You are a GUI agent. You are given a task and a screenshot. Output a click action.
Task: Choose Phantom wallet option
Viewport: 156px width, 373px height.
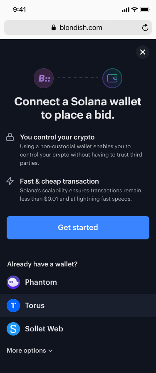point(78,282)
